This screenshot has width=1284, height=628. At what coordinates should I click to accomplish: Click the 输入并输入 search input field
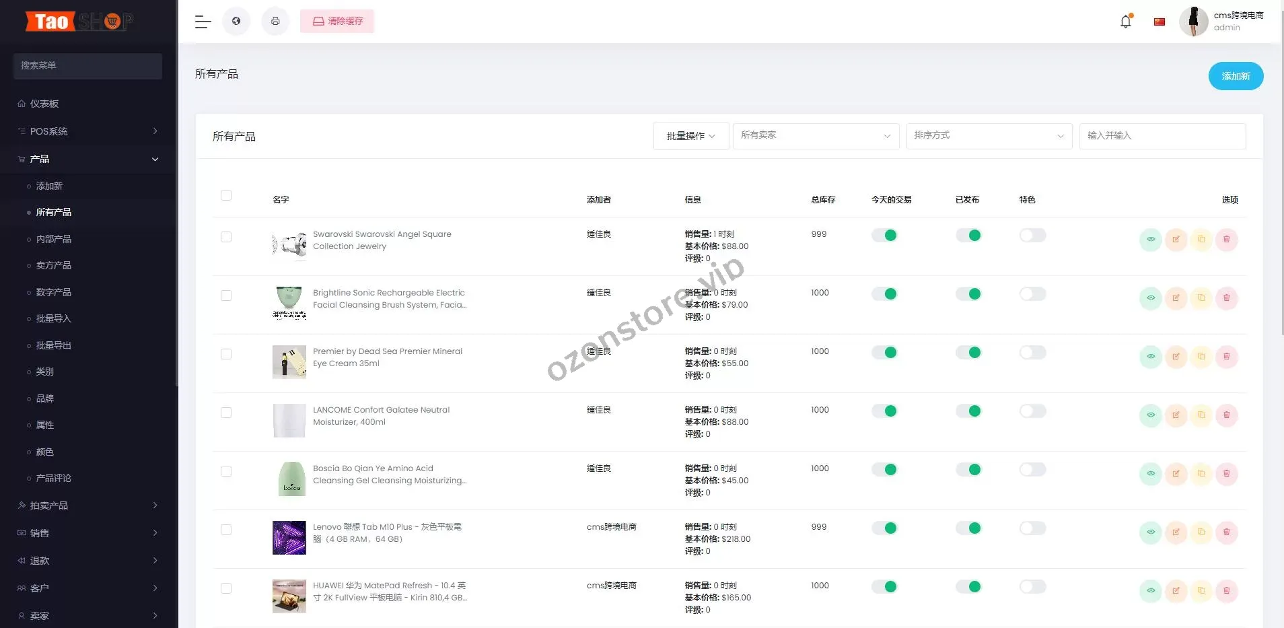1162,135
